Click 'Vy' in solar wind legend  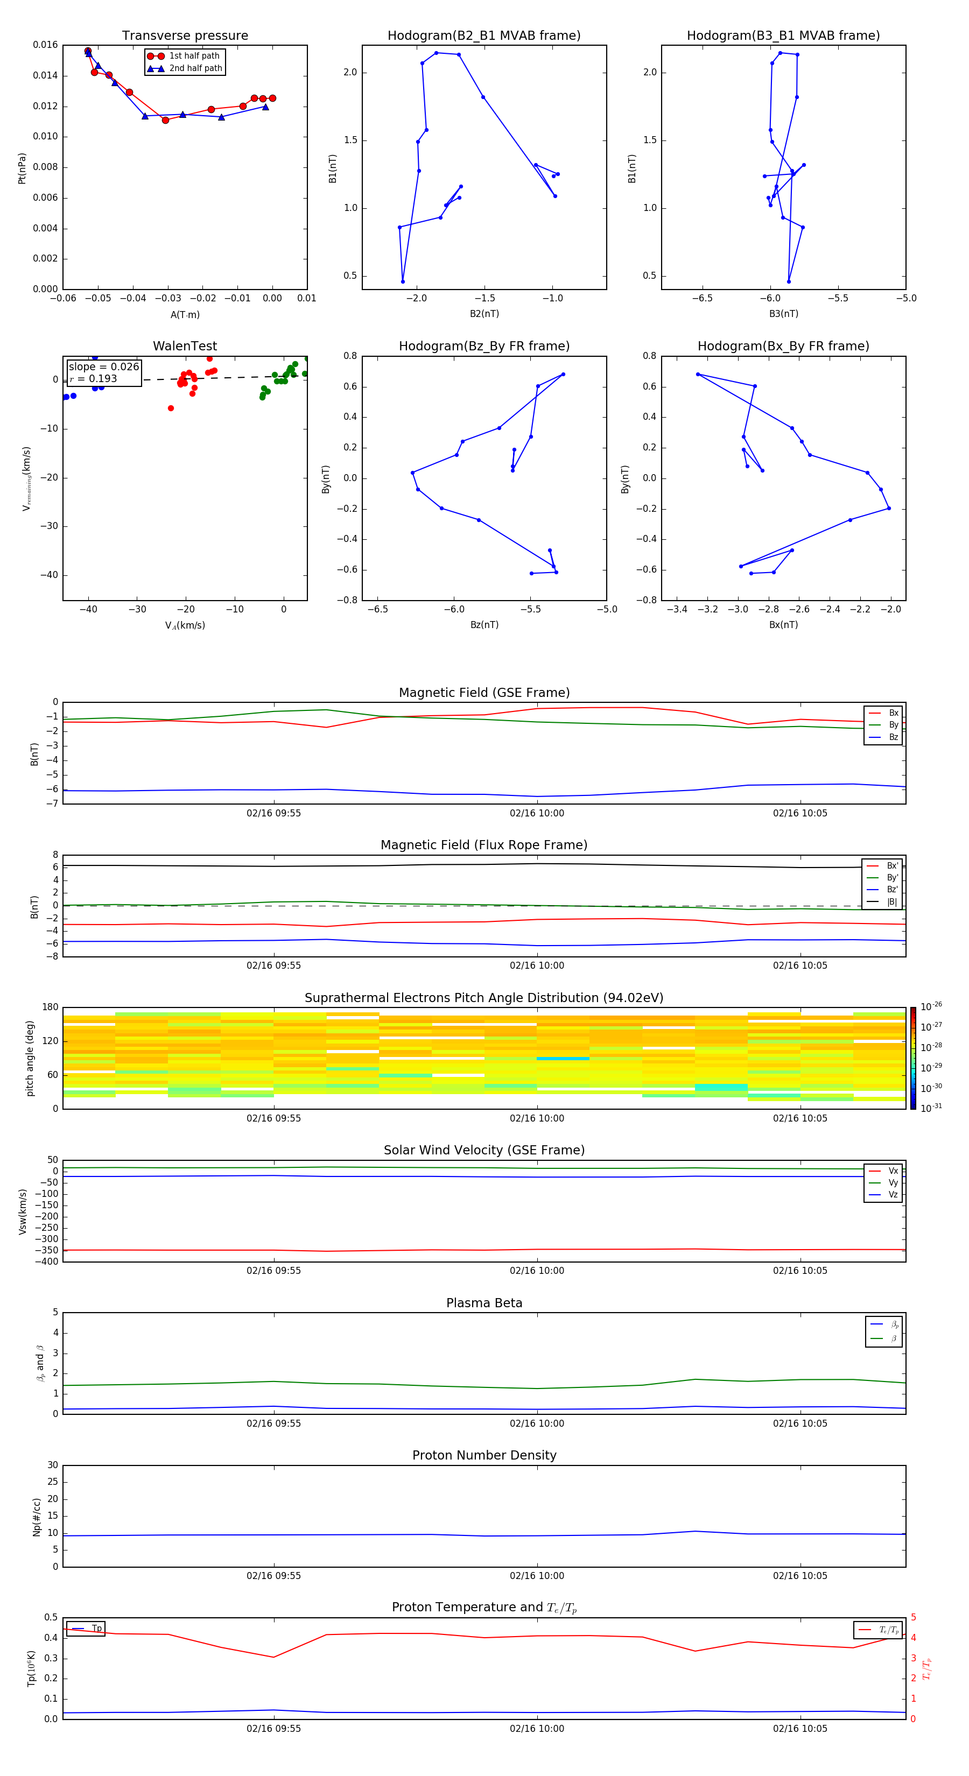pyautogui.click(x=883, y=1182)
